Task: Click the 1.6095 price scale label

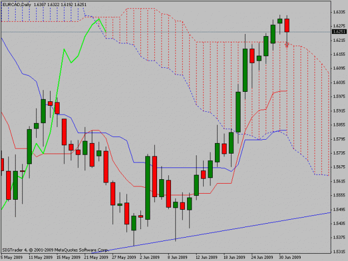Action: point(339,68)
